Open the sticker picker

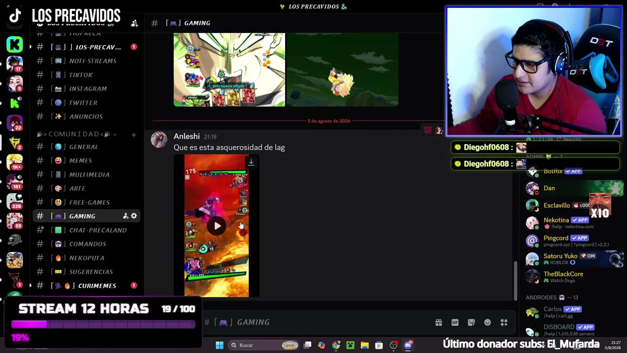coord(471,322)
